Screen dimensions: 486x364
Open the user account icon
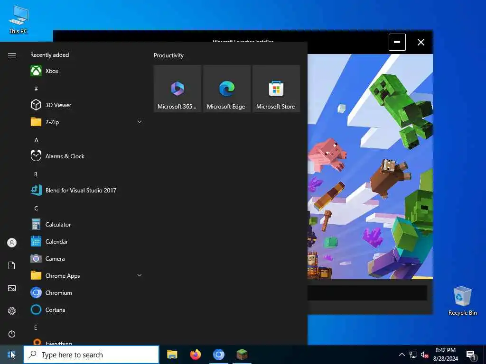pyautogui.click(x=12, y=243)
